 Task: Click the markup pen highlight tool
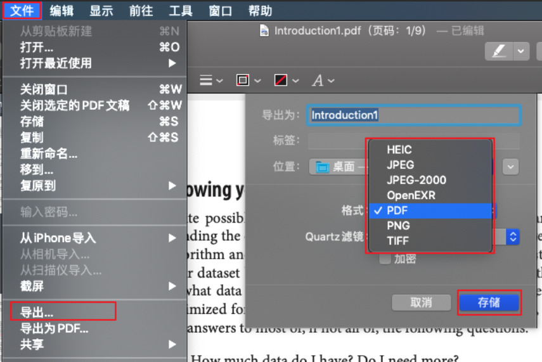pos(499,51)
